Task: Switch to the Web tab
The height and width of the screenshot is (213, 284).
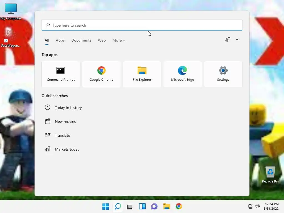Action: click(102, 40)
